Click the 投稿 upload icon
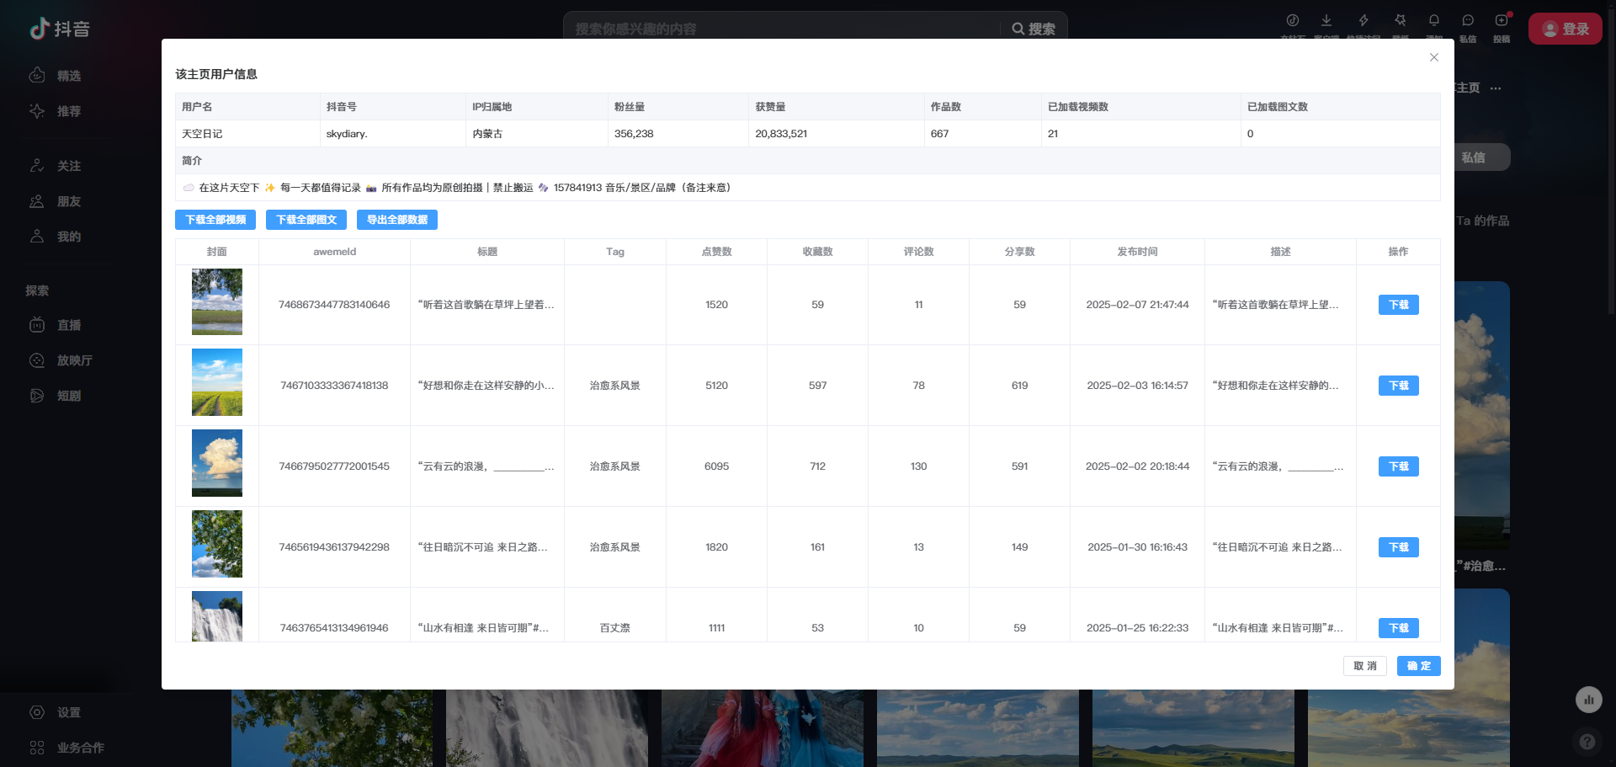 point(1502,20)
